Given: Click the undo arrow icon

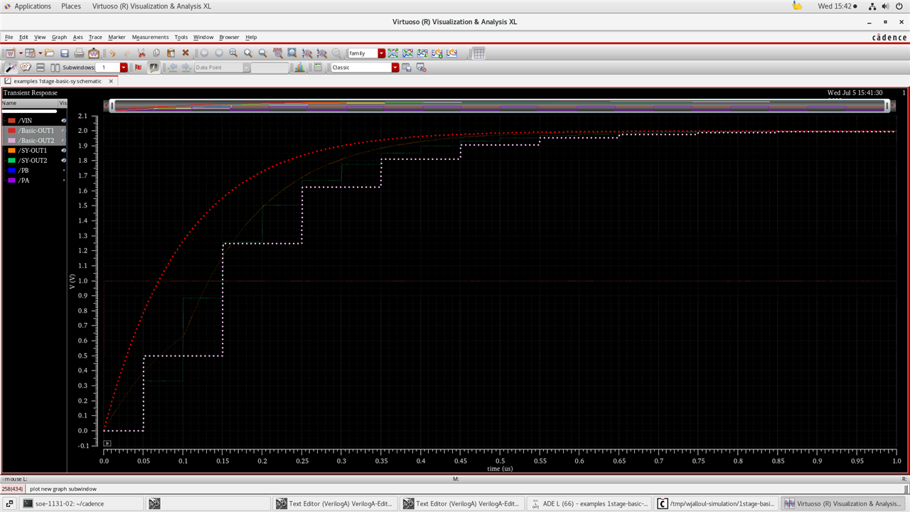Looking at the screenshot, I should (x=112, y=53).
